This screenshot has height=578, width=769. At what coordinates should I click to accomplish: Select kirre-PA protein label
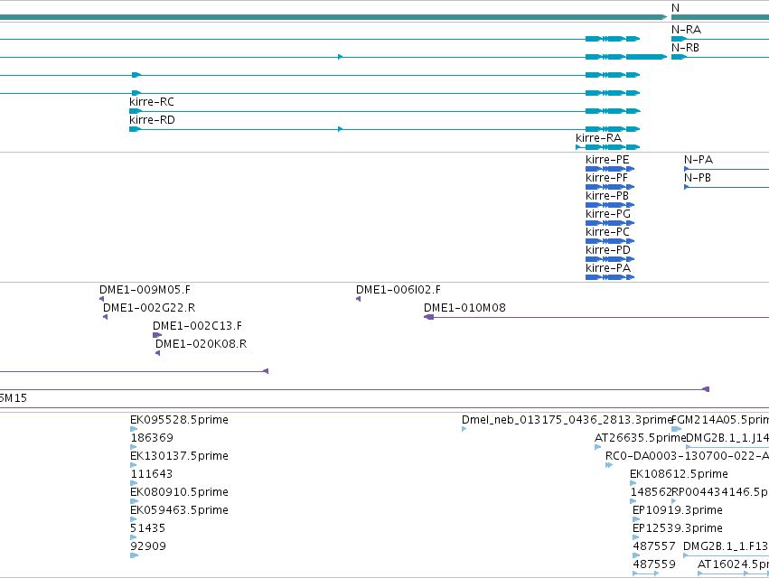[x=608, y=268]
